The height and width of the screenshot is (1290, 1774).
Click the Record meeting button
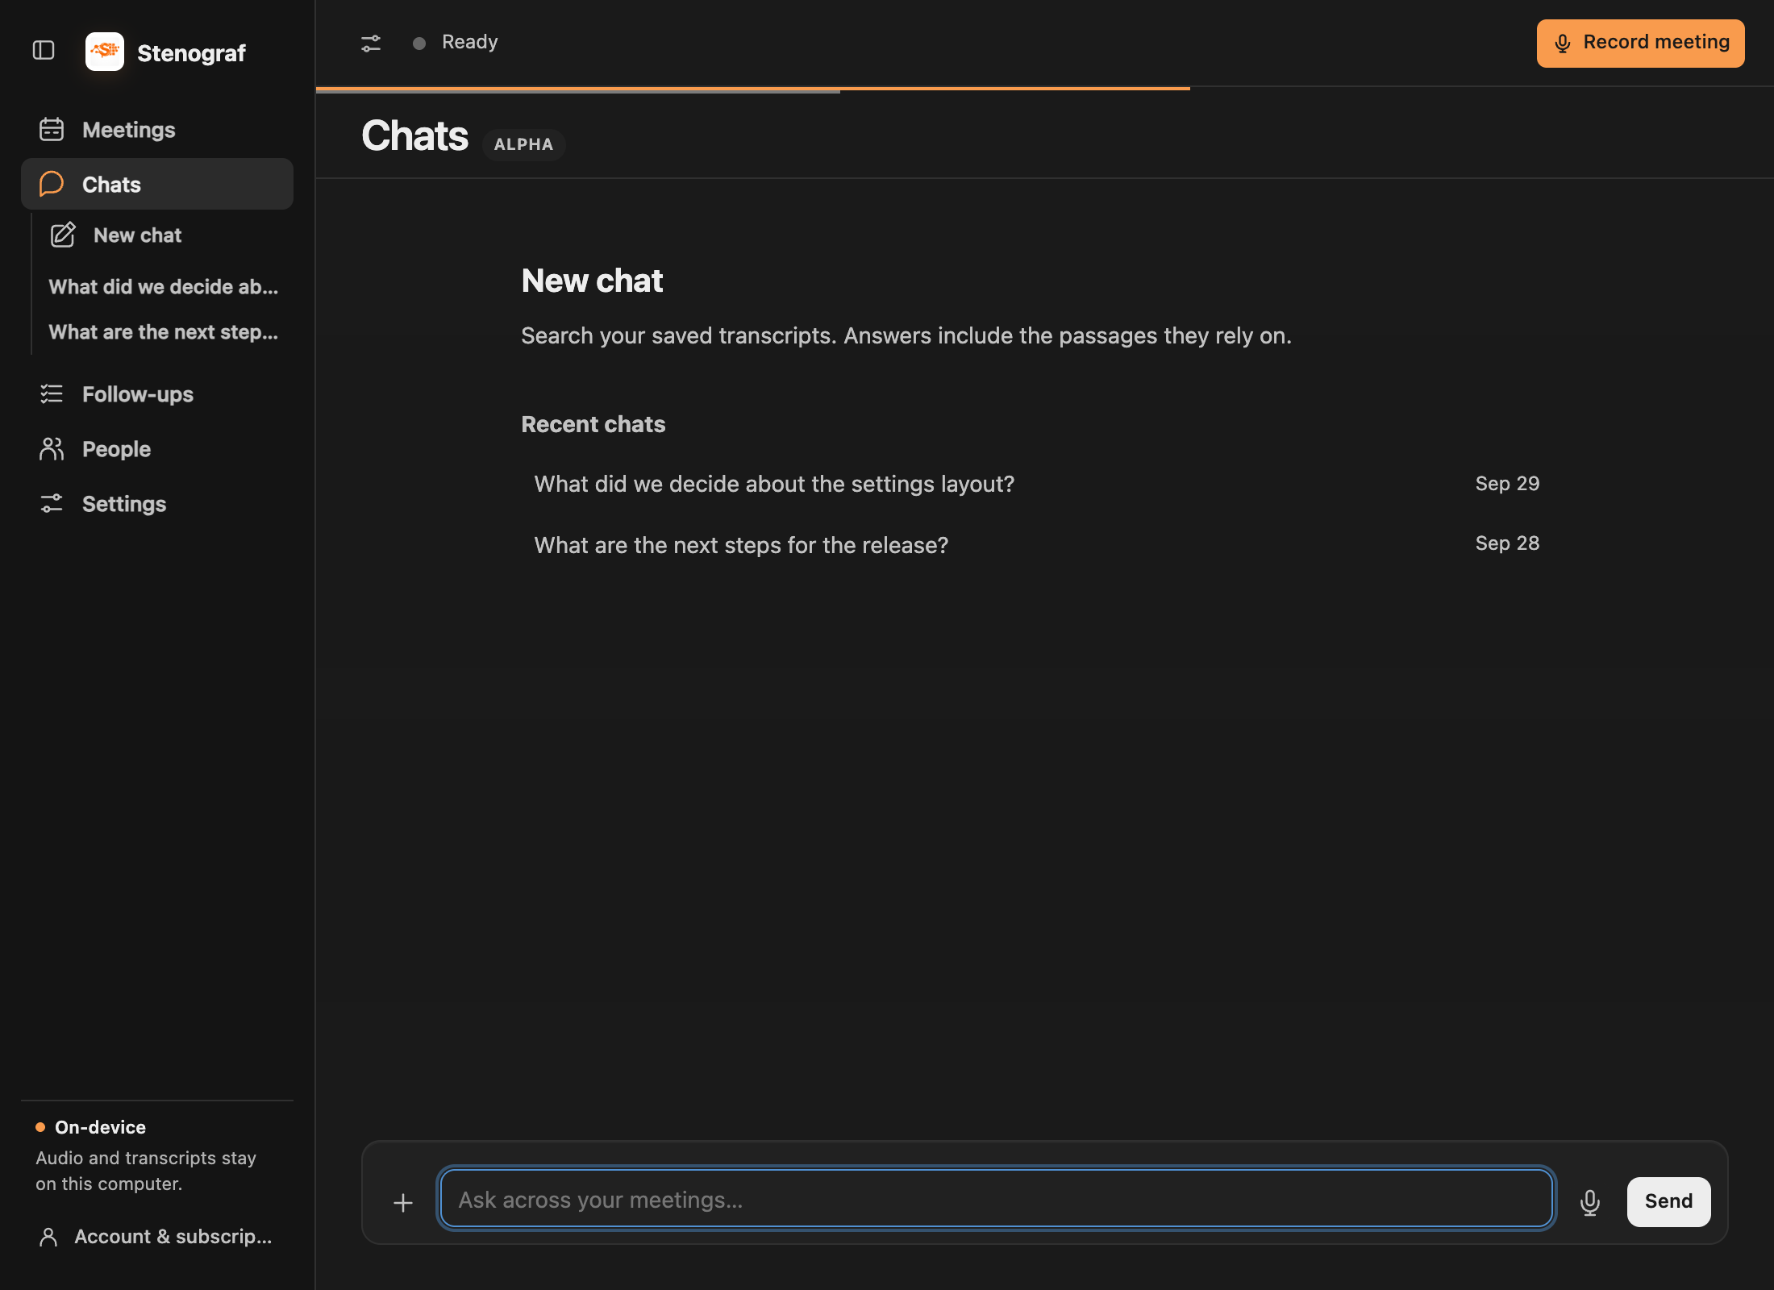point(1640,43)
